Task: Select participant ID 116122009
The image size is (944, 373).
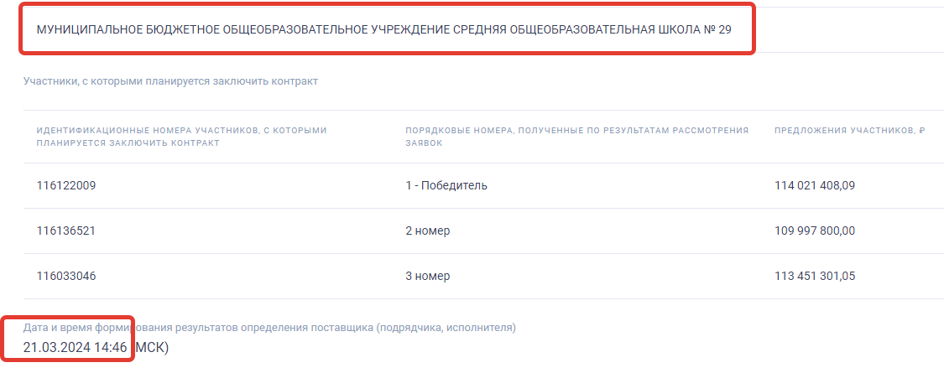Action: coord(66,185)
